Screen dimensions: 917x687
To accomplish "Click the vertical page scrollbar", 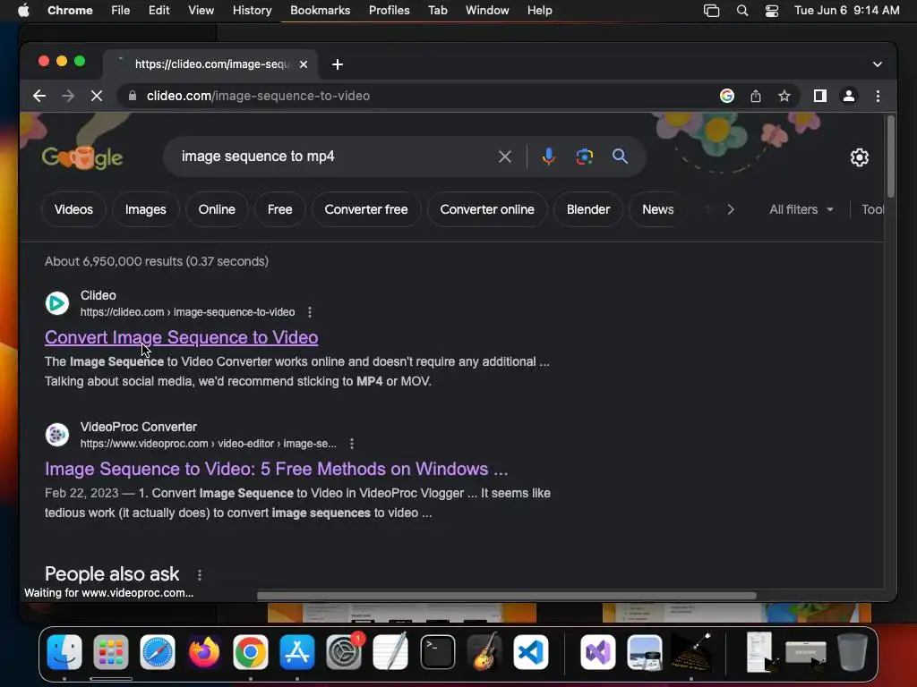I will pos(890,157).
